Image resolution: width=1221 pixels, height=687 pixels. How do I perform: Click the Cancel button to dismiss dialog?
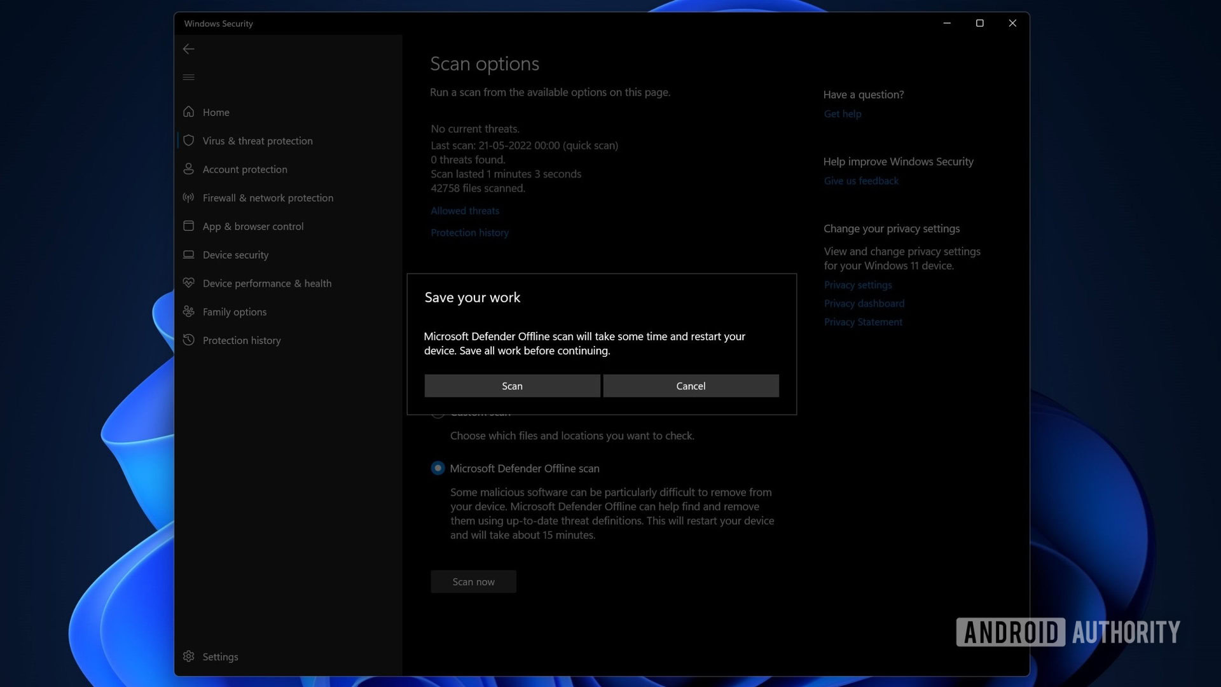pos(691,385)
